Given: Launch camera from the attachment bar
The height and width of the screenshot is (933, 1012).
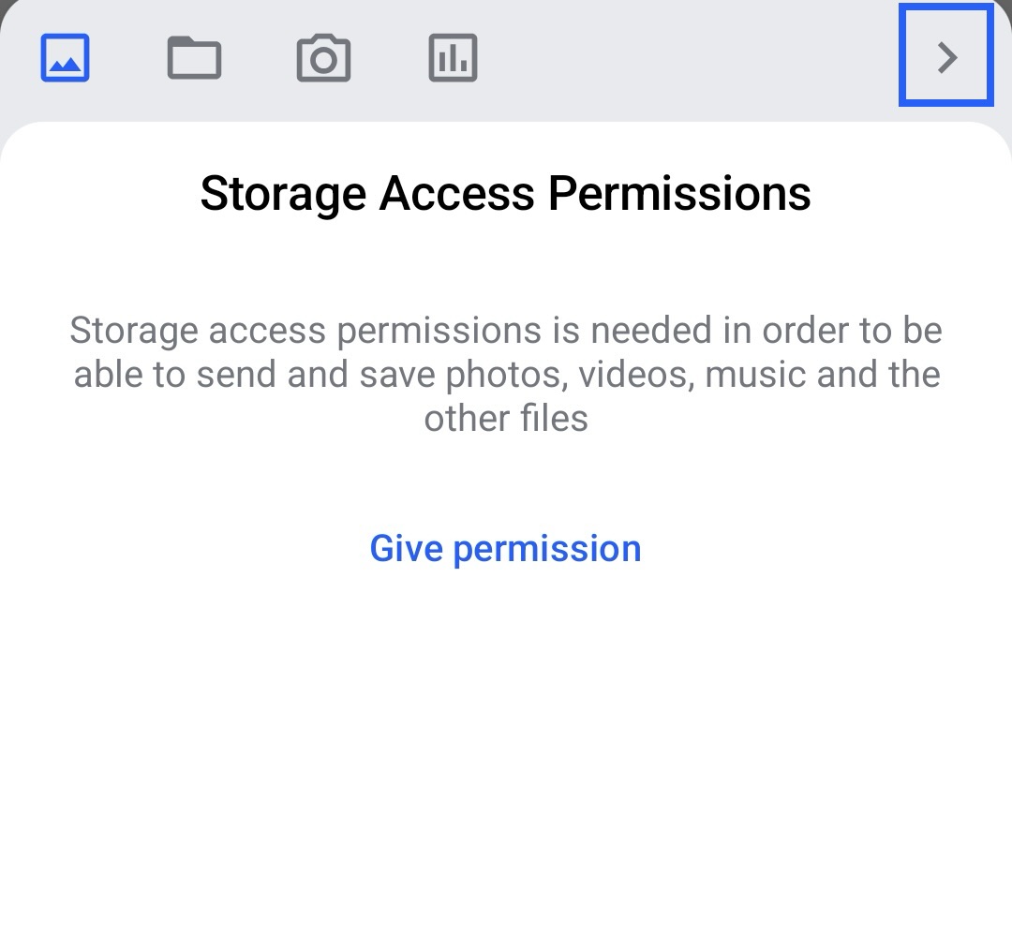Looking at the screenshot, I should (323, 58).
